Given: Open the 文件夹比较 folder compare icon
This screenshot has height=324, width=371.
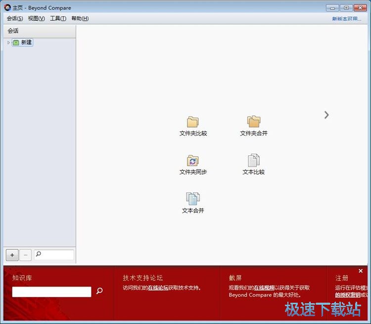Looking at the screenshot, I should pyautogui.click(x=193, y=122).
